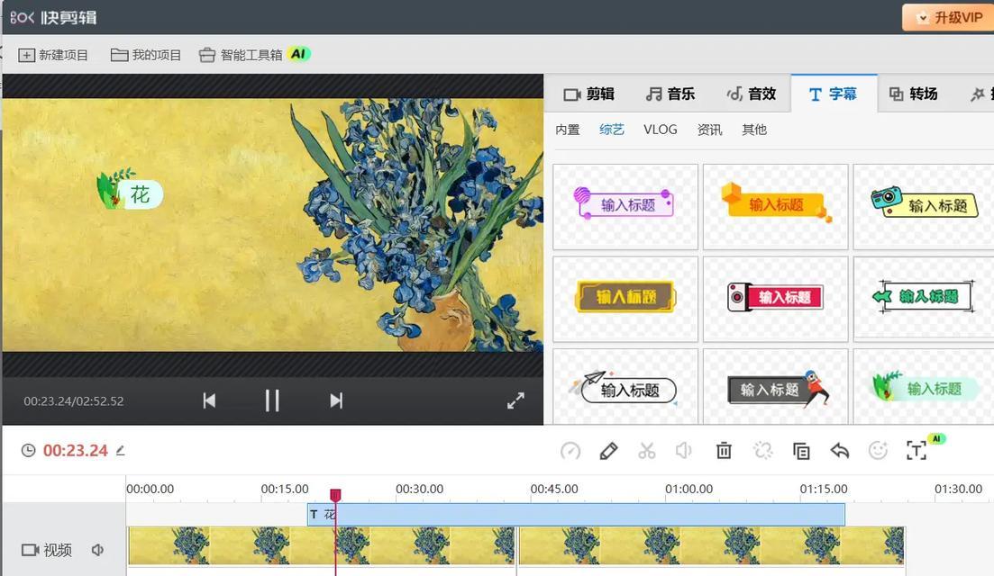This screenshot has height=576, width=994.
Task: Pause the video playback
Action: pos(272,400)
